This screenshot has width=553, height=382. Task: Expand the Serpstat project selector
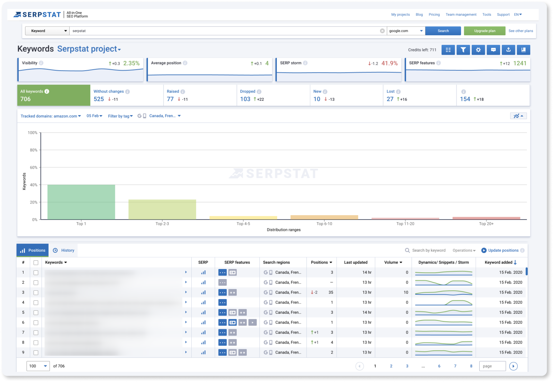(x=89, y=49)
